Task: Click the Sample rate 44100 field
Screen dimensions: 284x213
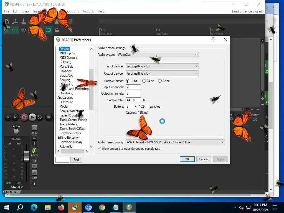Action: 133,100
